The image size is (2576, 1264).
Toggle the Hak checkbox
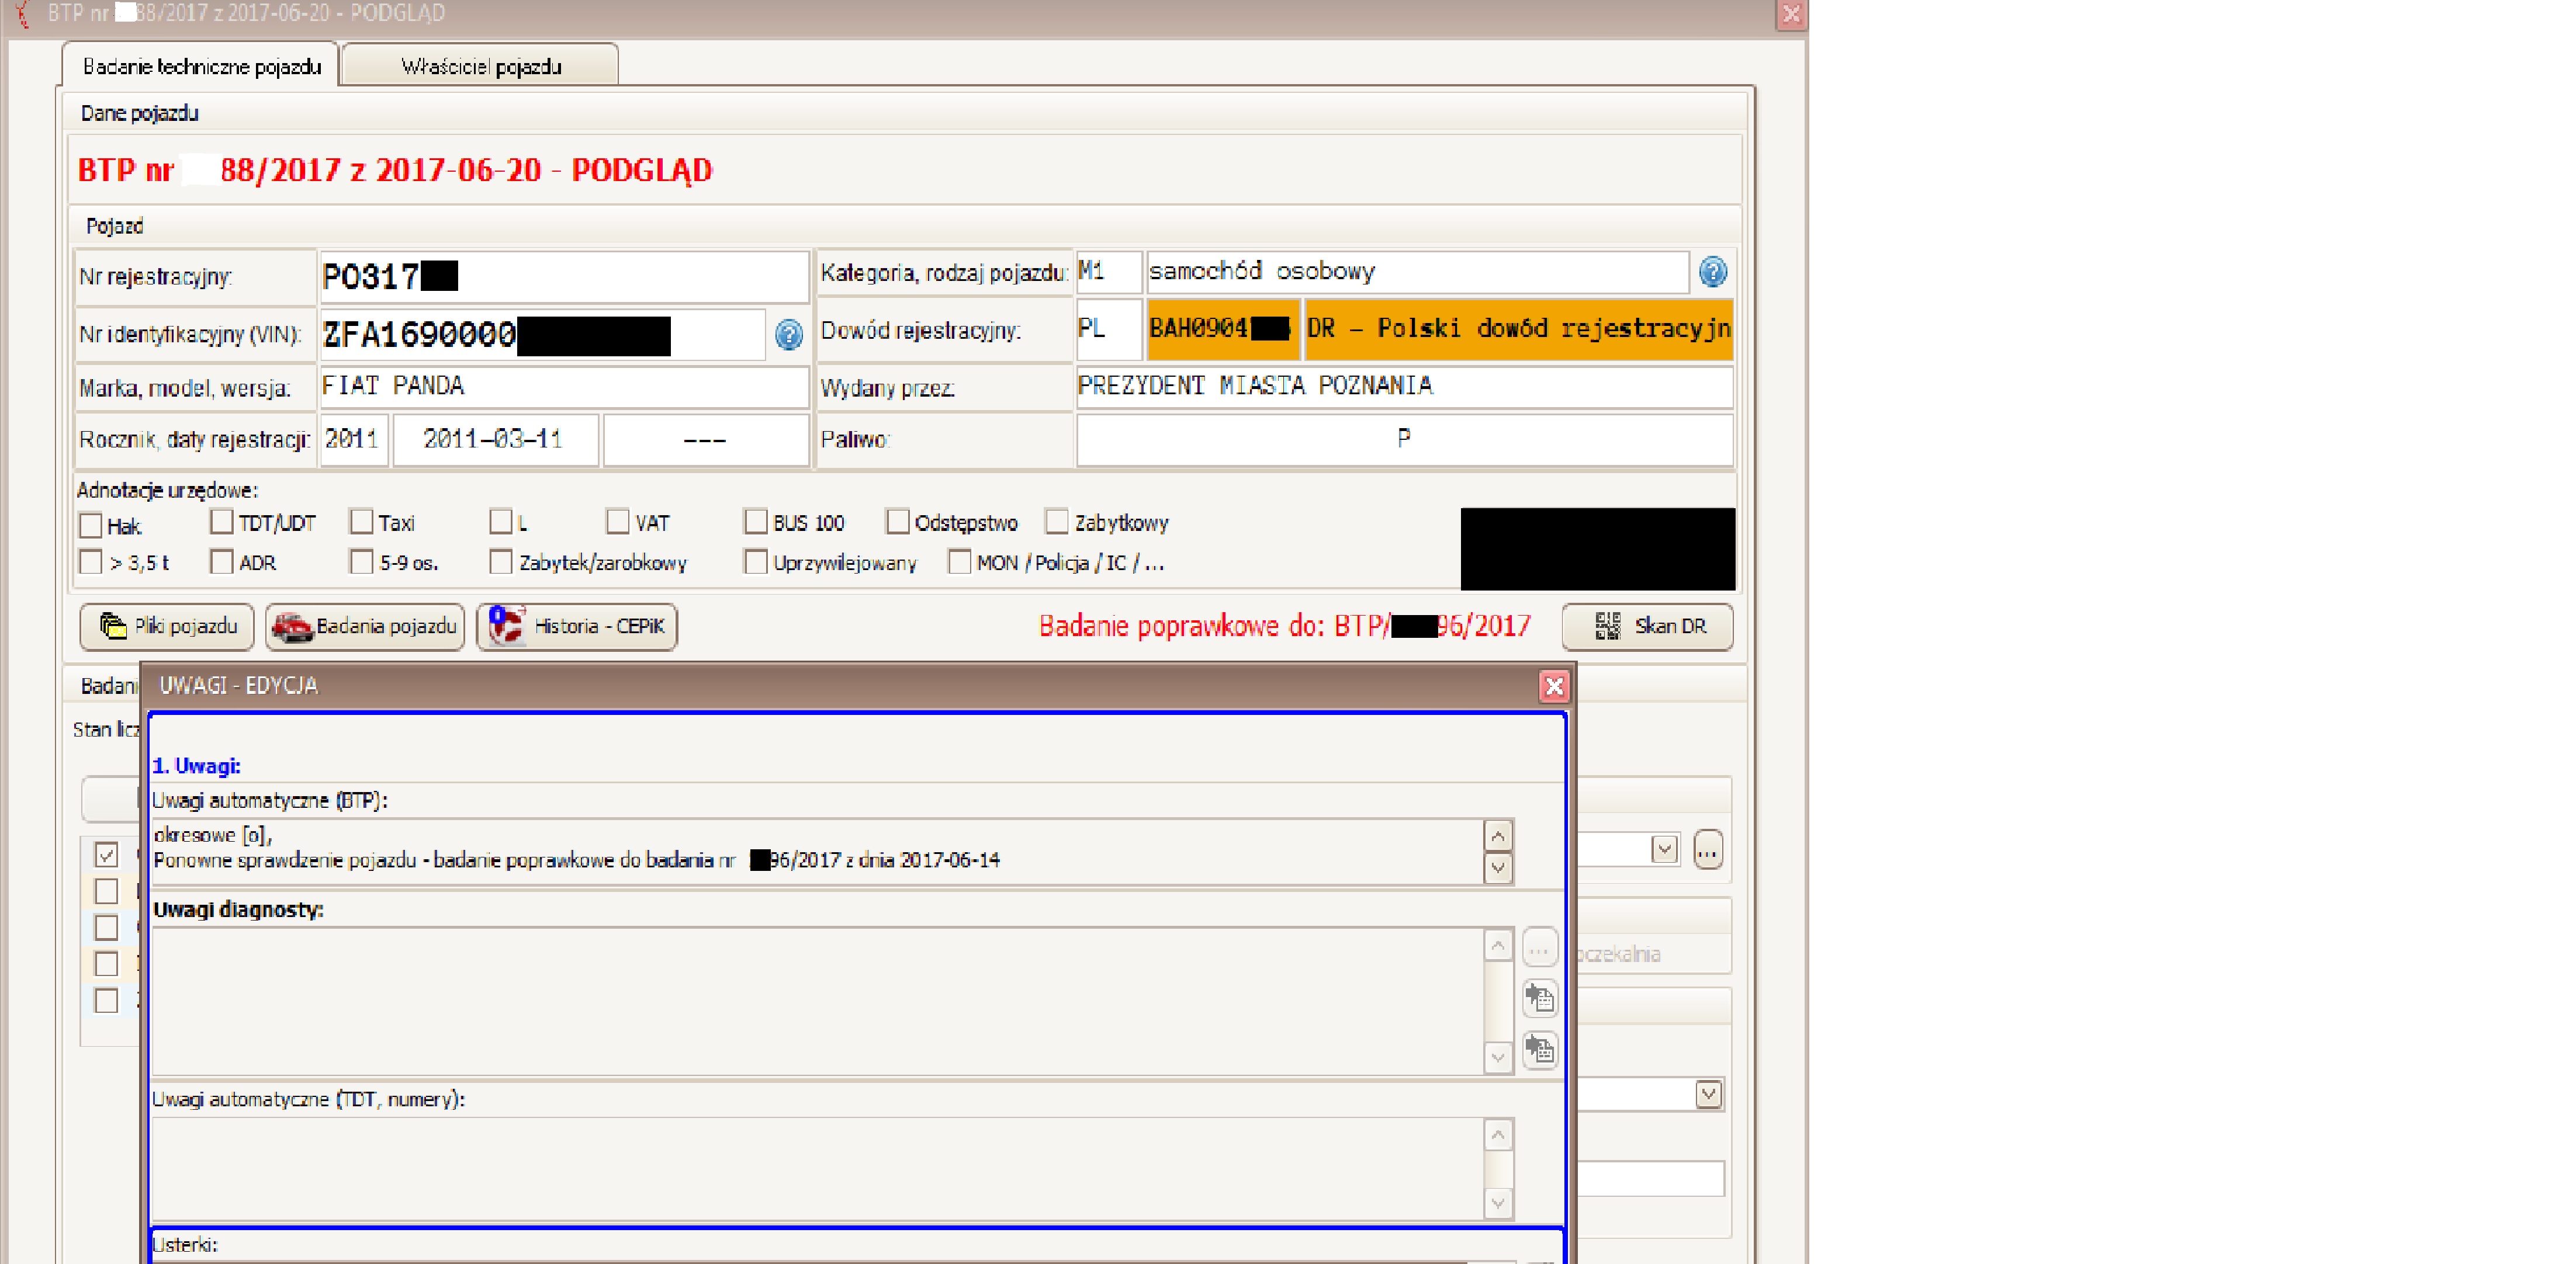click(x=90, y=526)
